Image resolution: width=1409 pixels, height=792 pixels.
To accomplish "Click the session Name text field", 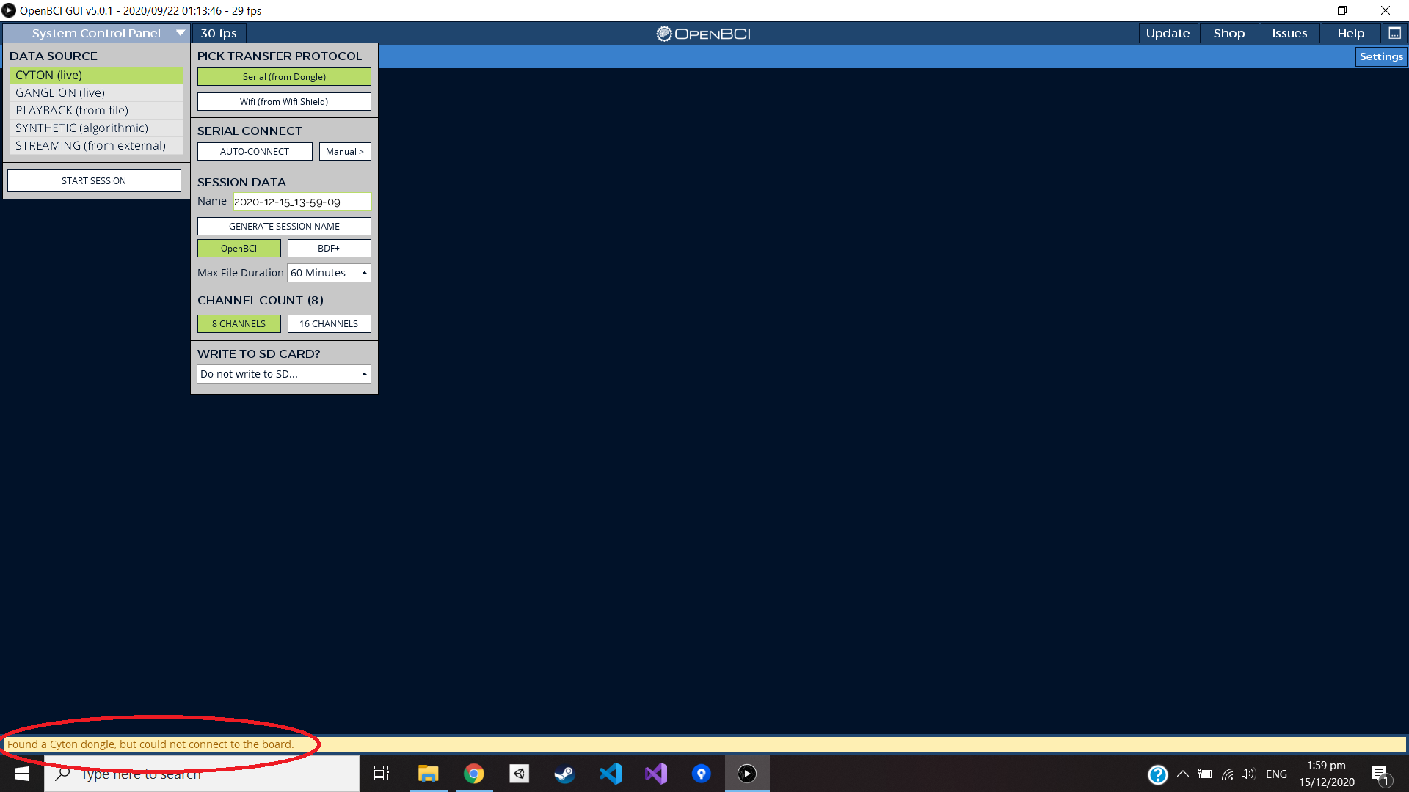I will point(302,202).
